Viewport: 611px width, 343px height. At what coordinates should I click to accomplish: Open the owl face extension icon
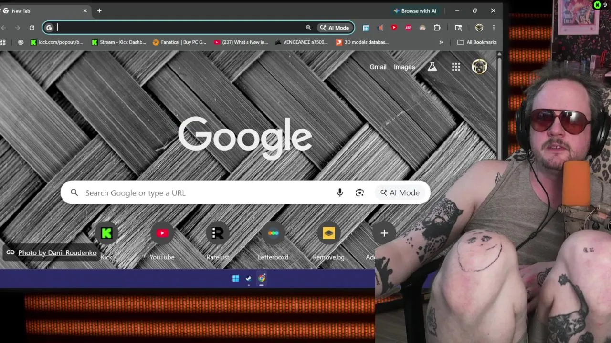coord(422,28)
